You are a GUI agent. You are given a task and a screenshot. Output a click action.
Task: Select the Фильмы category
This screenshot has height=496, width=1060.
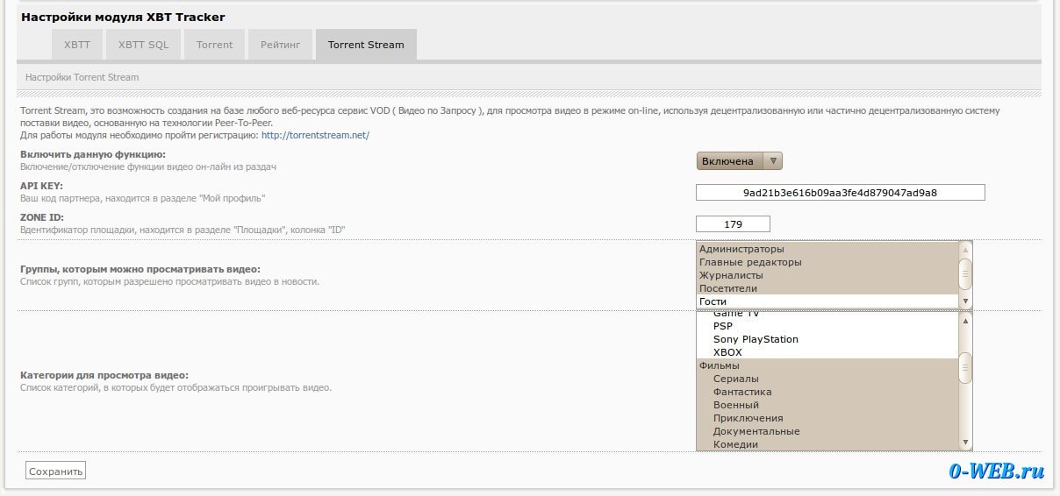[719, 365]
